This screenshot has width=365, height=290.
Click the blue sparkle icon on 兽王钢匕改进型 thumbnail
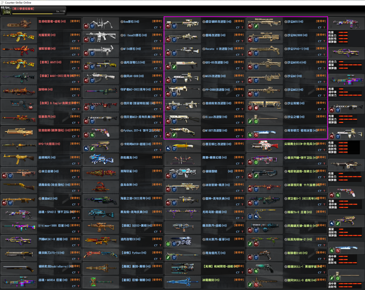[x=168, y=148]
